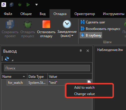Open quick access toolbar customize arrow
Viewport: 126px width, 110px height.
click(37, 5)
